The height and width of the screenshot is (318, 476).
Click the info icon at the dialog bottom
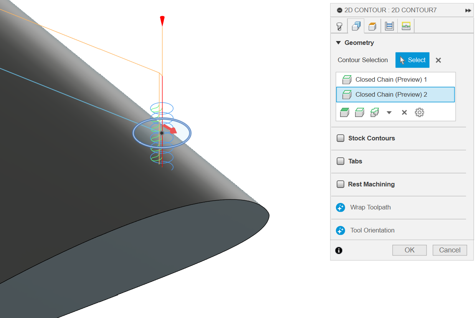click(x=339, y=250)
